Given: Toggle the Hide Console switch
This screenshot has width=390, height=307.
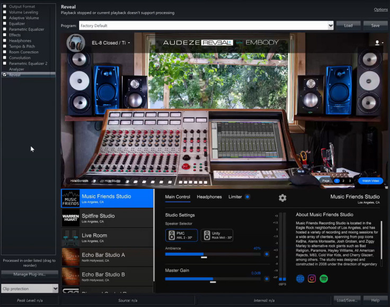Looking at the screenshot, I should 94,181.
